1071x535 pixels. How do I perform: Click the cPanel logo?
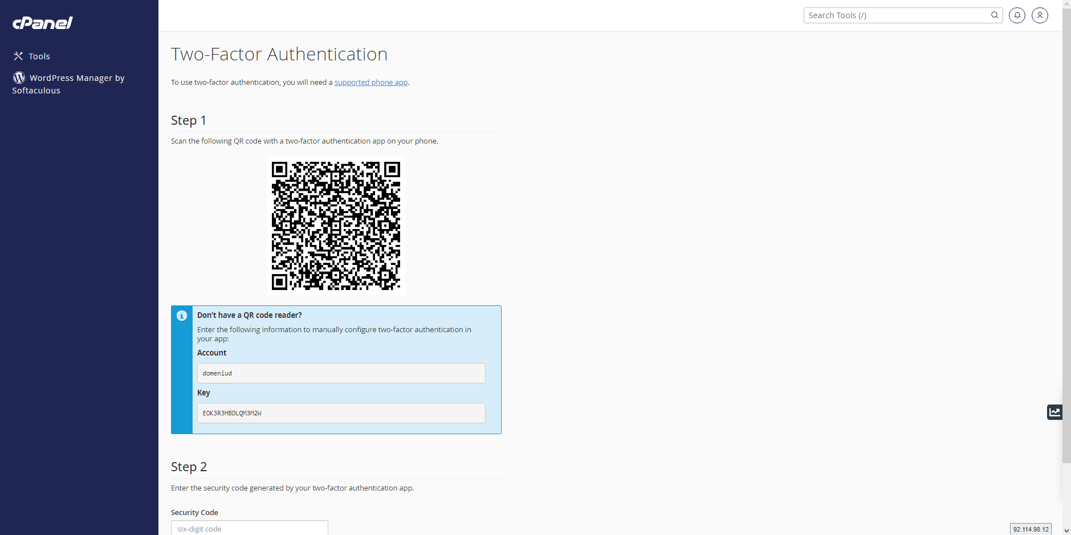point(43,23)
